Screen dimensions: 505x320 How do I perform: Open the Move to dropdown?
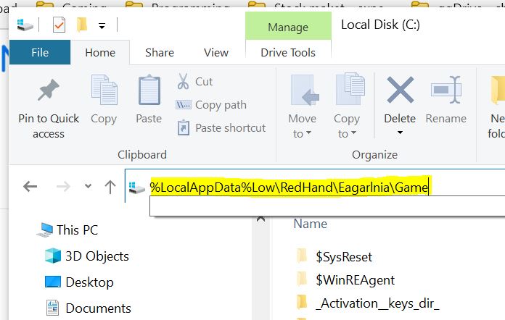[302, 134]
